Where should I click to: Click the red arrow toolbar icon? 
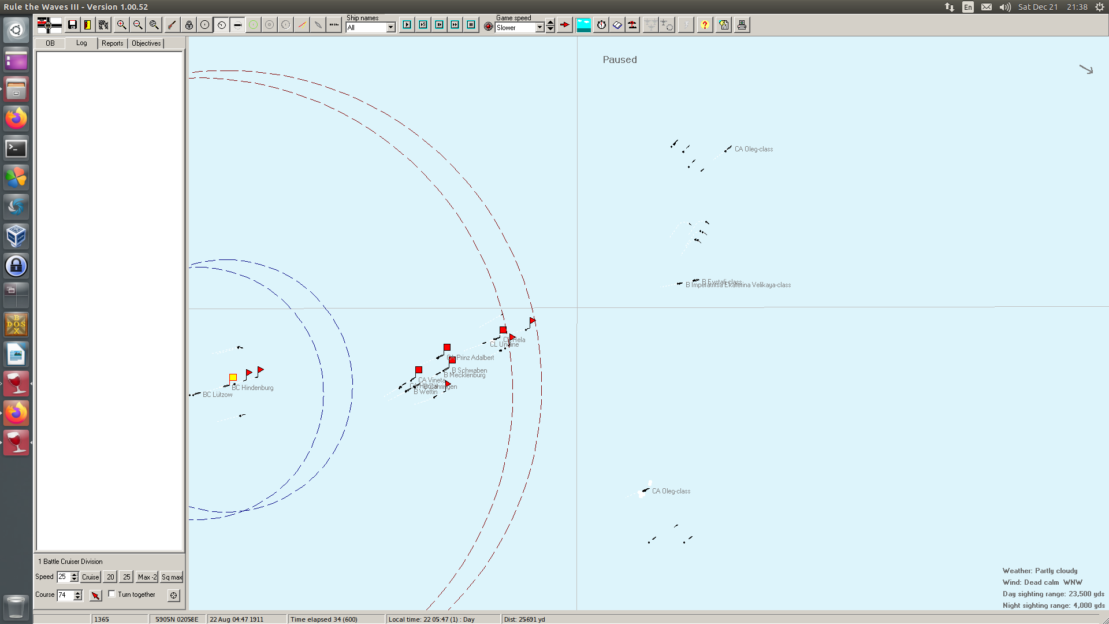565,25
